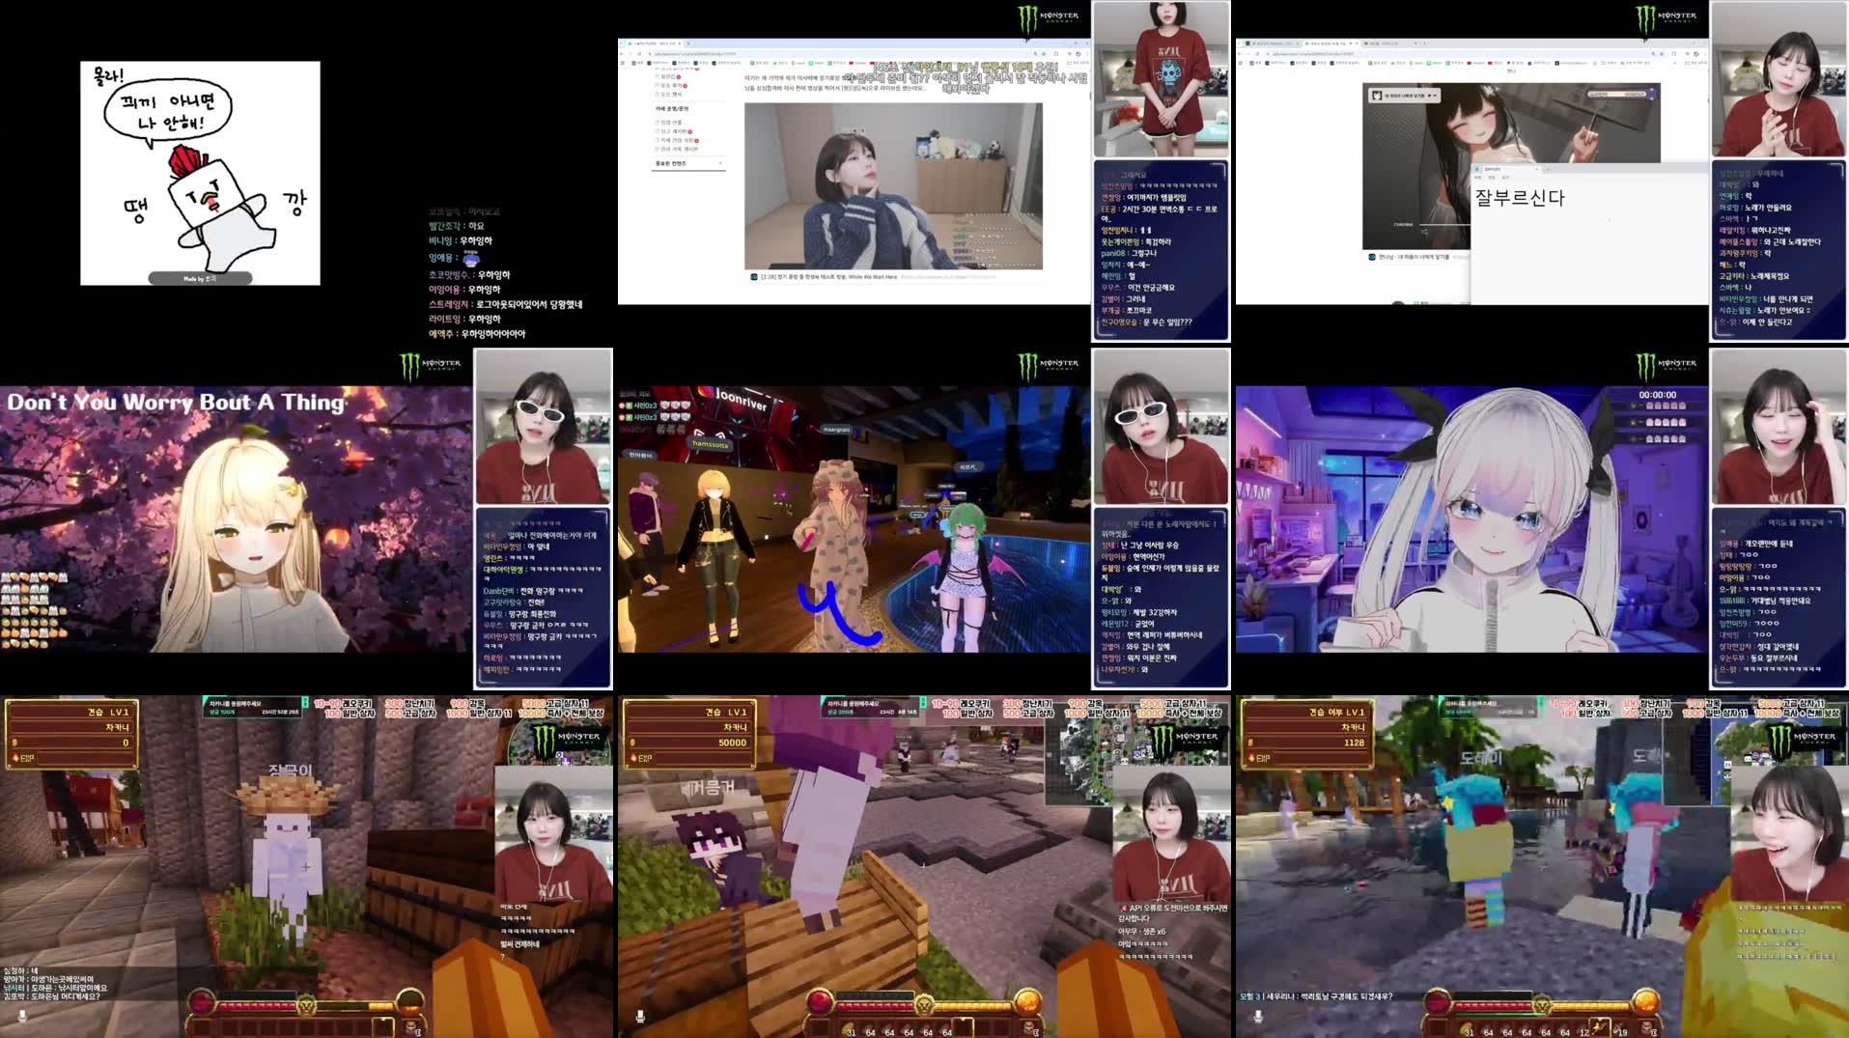Image resolution: width=1849 pixels, height=1038 pixels.
Task: Reload the page in the top-middle browser
Action: [x=640, y=53]
